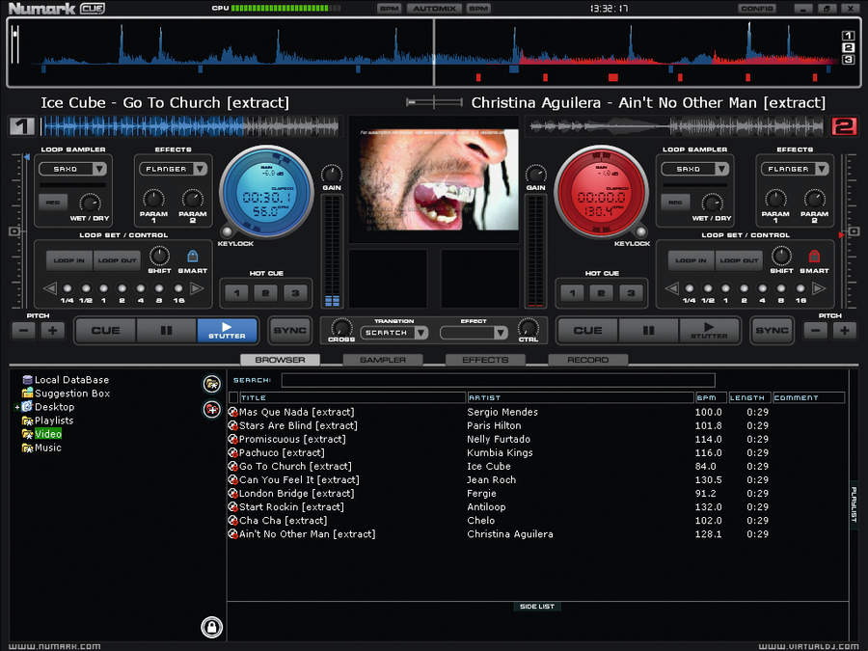Screen dimensions: 868x651
Task: Set deck 1 loop length to 1/4
Action: pos(68,288)
